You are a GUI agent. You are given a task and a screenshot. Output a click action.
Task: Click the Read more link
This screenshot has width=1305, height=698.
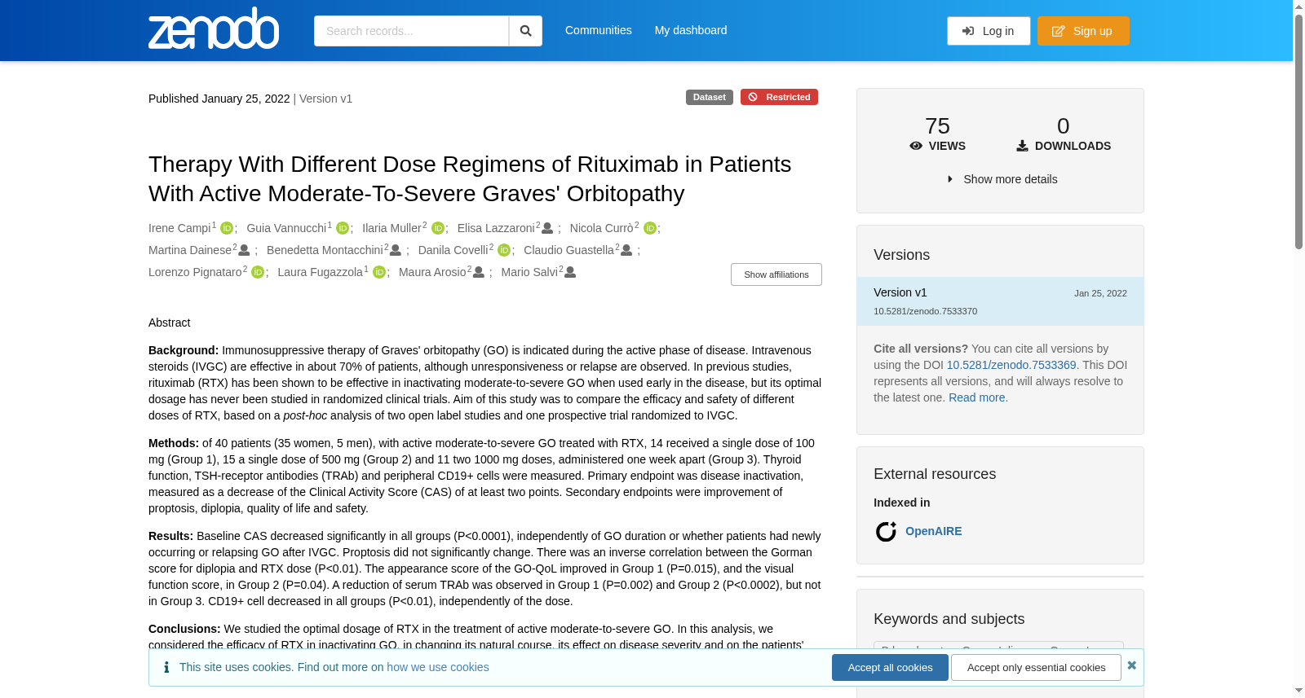tap(977, 397)
